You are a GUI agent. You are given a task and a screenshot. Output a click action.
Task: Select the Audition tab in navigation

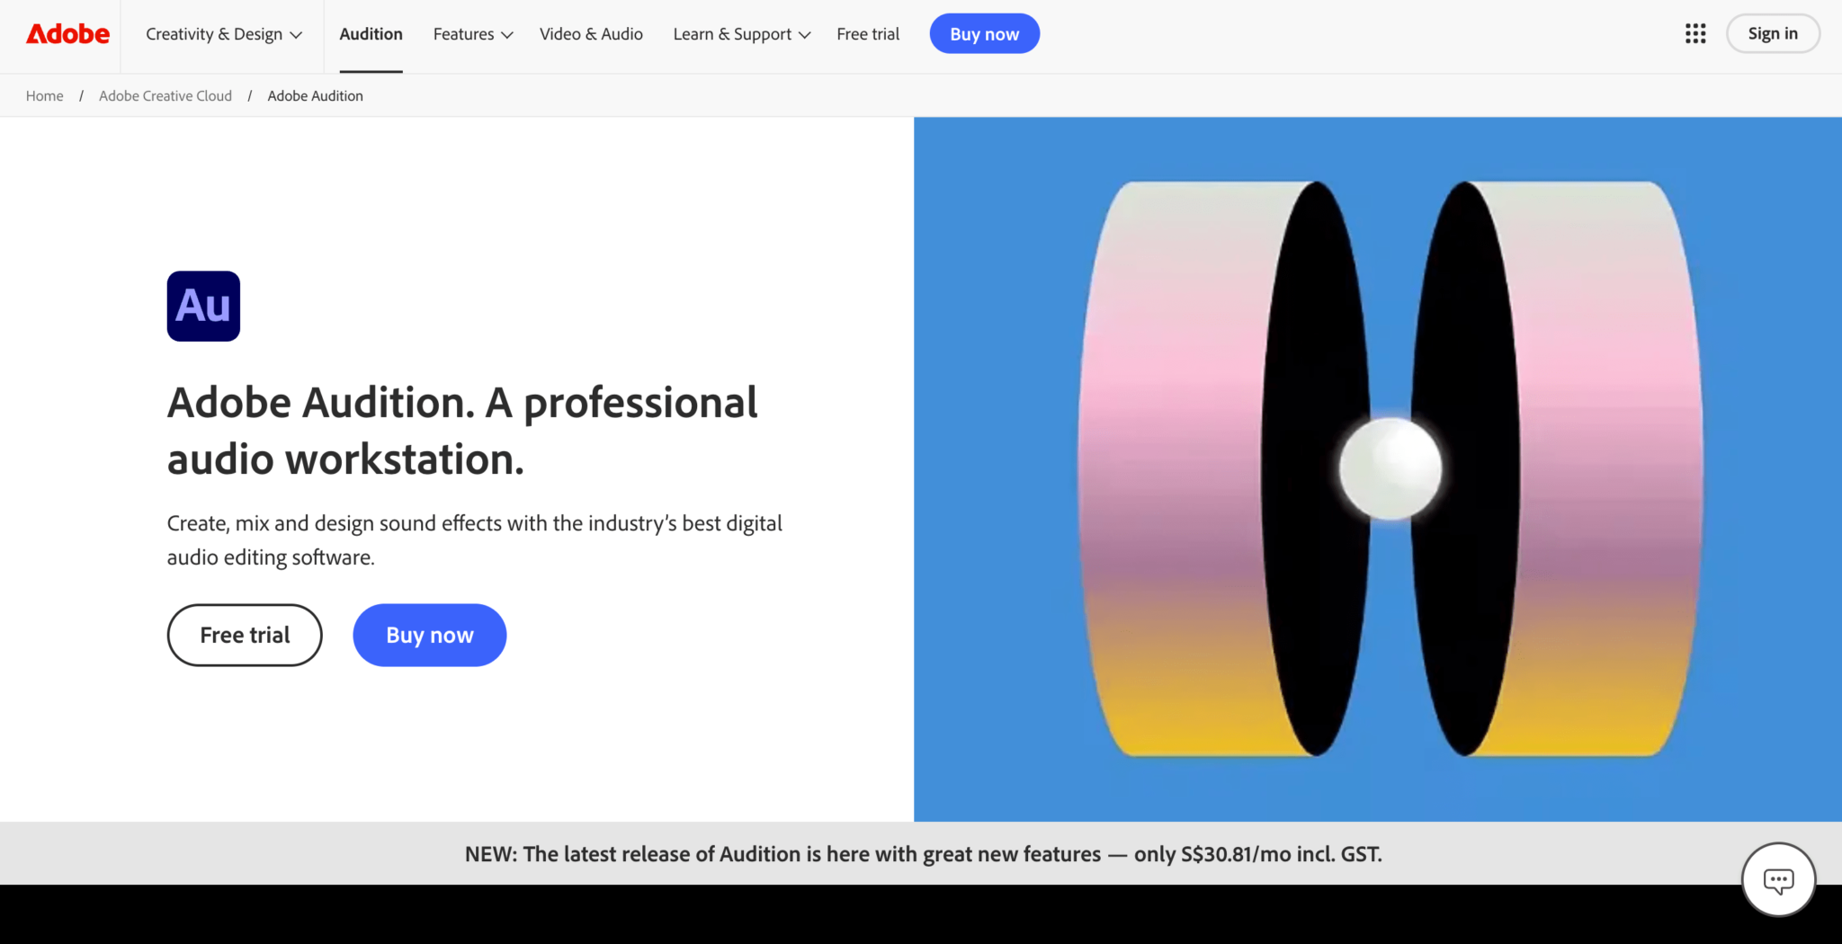(371, 34)
